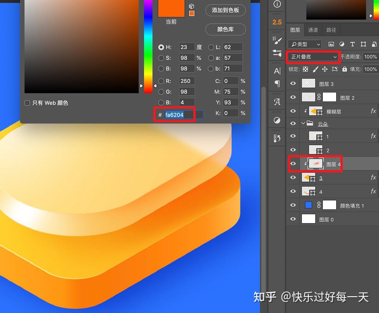Open the Character panel
379x313 pixels.
point(276,71)
